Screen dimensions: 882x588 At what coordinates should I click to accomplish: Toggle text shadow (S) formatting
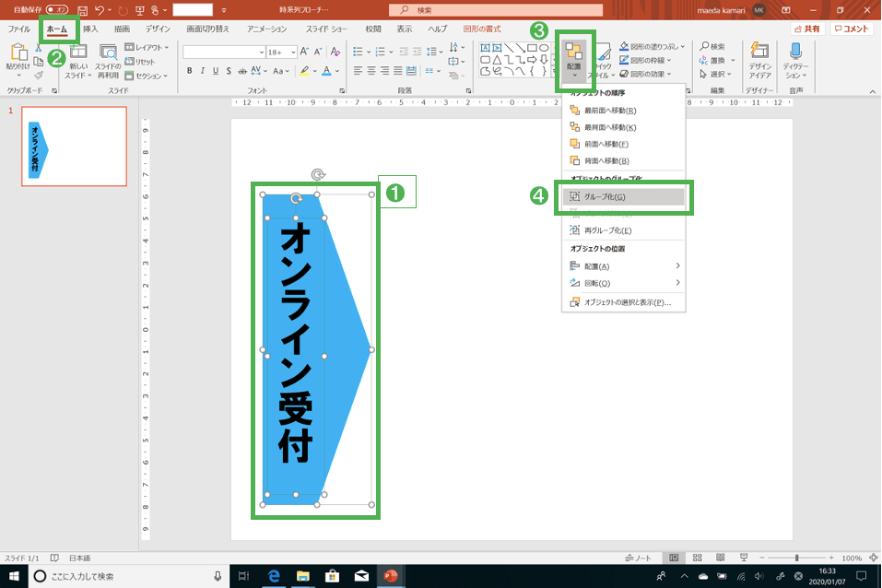(229, 71)
